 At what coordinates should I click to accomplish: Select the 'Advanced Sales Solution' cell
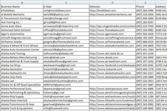(22, 30)
